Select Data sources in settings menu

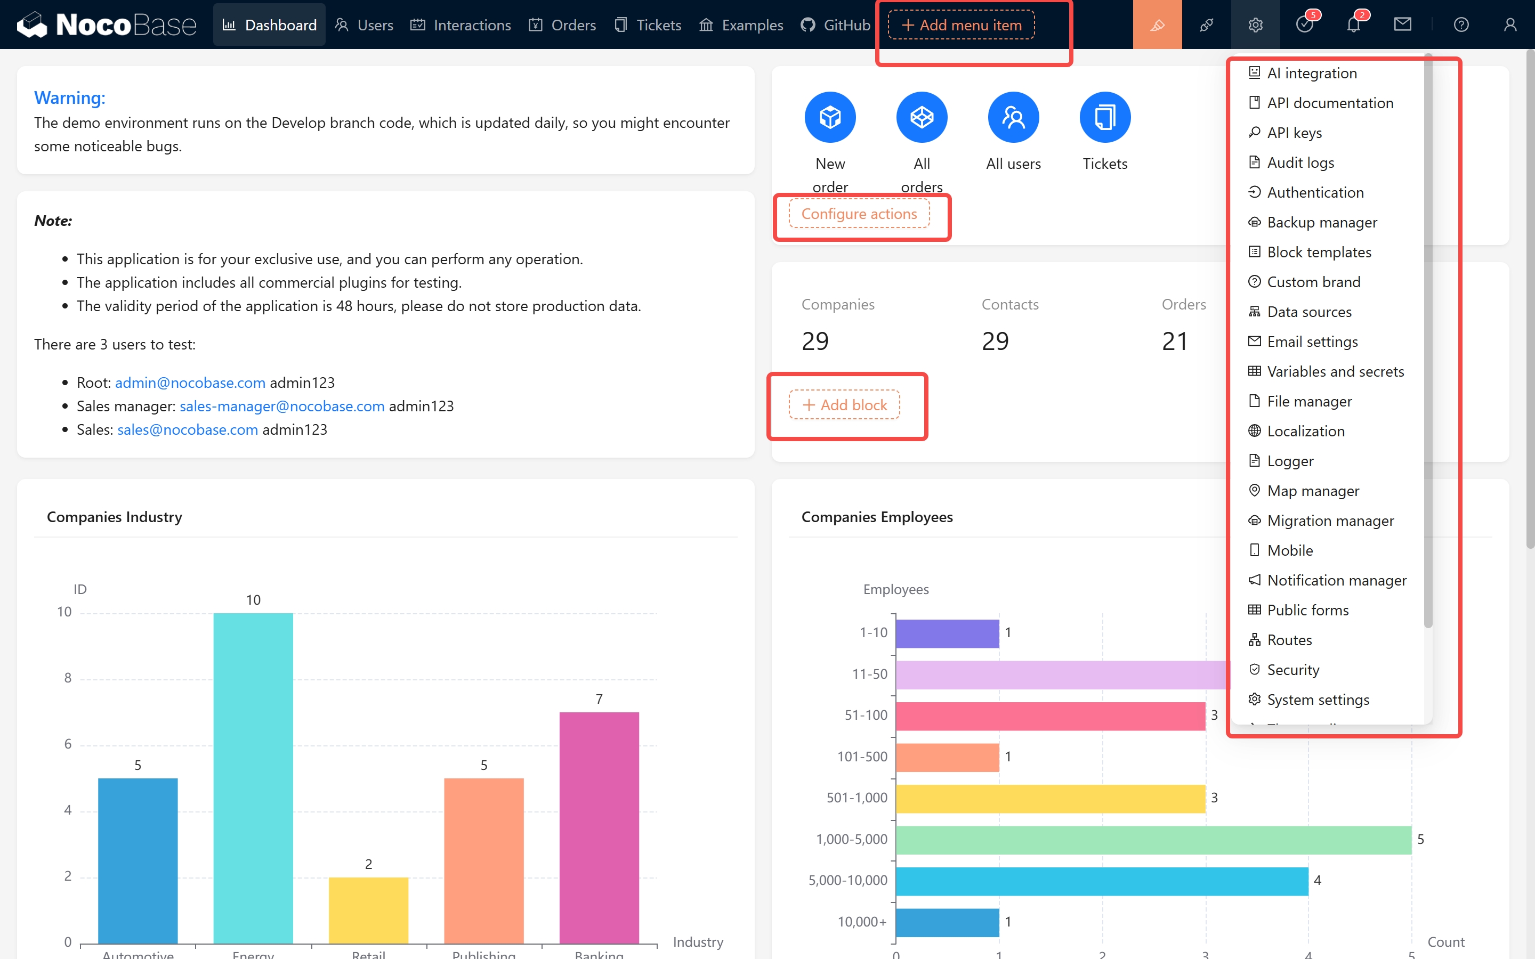coord(1308,312)
